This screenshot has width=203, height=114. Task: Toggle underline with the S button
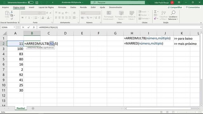[x=29, y=18]
